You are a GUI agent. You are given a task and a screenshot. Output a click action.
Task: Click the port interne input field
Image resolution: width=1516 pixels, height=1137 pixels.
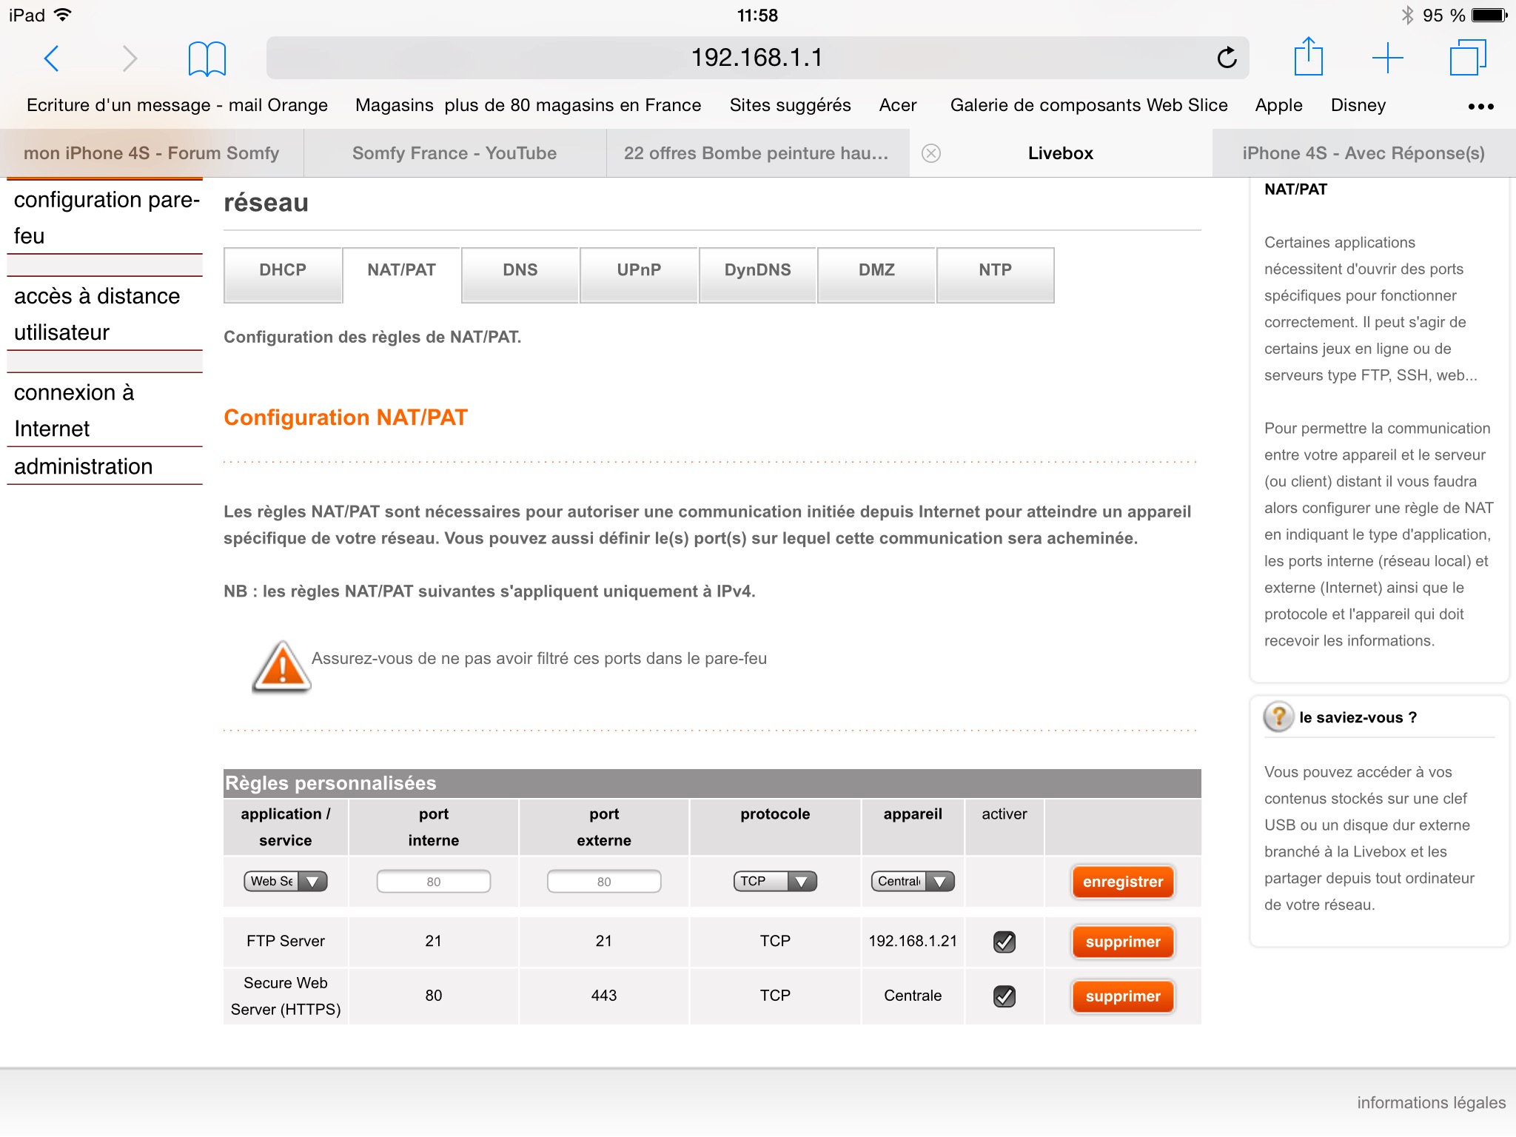coord(433,881)
